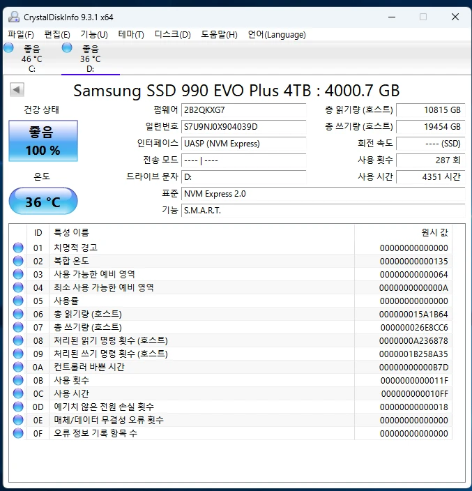The height and width of the screenshot is (491, 472).
Task: Open the 도움말(H) menu
Action: coord(219,34)
